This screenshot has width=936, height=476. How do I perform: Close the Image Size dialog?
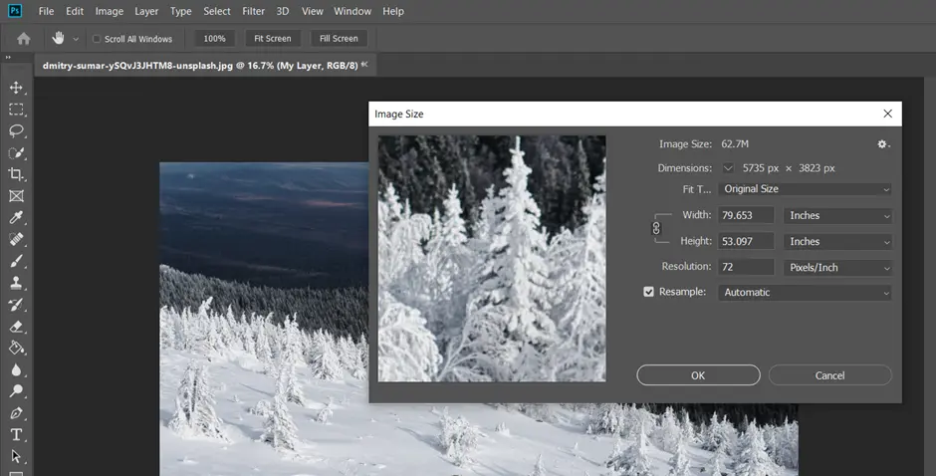tap(887, 114)
